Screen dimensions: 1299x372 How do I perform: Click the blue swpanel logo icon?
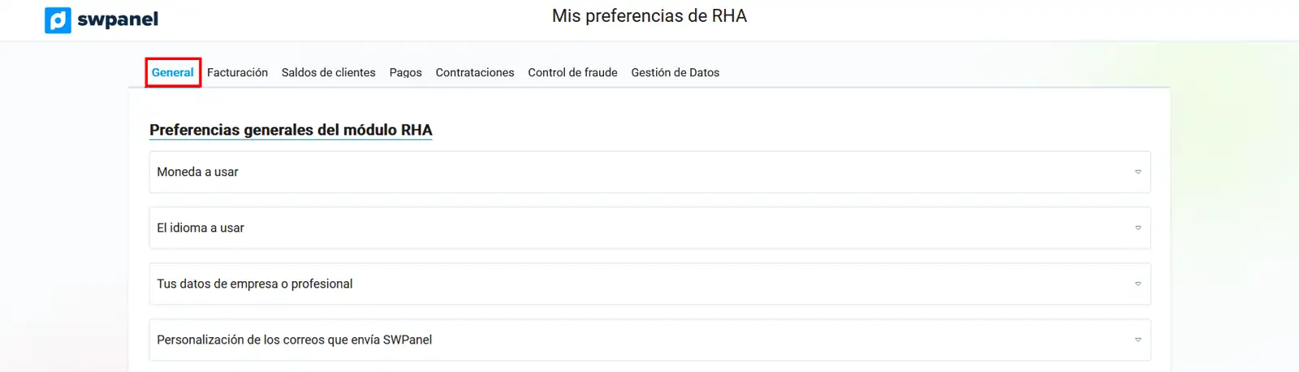[58, 20]
